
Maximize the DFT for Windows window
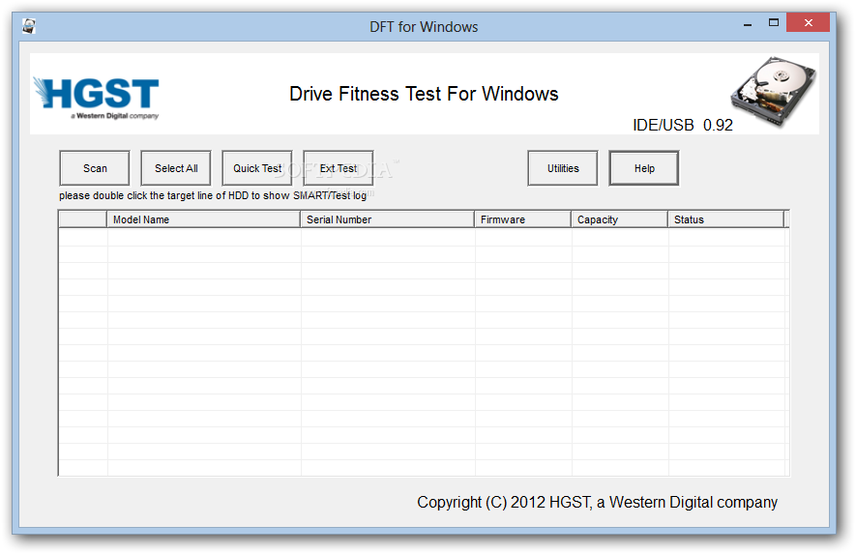click(x=774, y=23)
